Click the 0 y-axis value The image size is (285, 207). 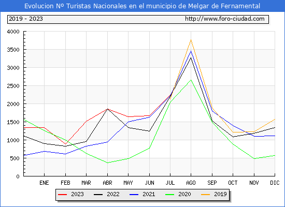[x=18, y=176]
